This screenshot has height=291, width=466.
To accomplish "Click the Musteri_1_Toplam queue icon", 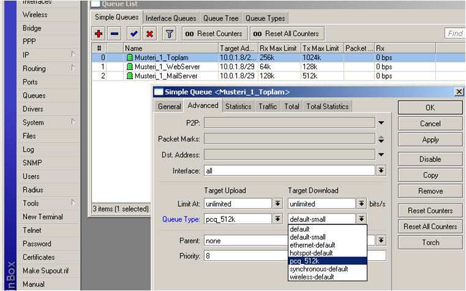I will click(130, 57).
